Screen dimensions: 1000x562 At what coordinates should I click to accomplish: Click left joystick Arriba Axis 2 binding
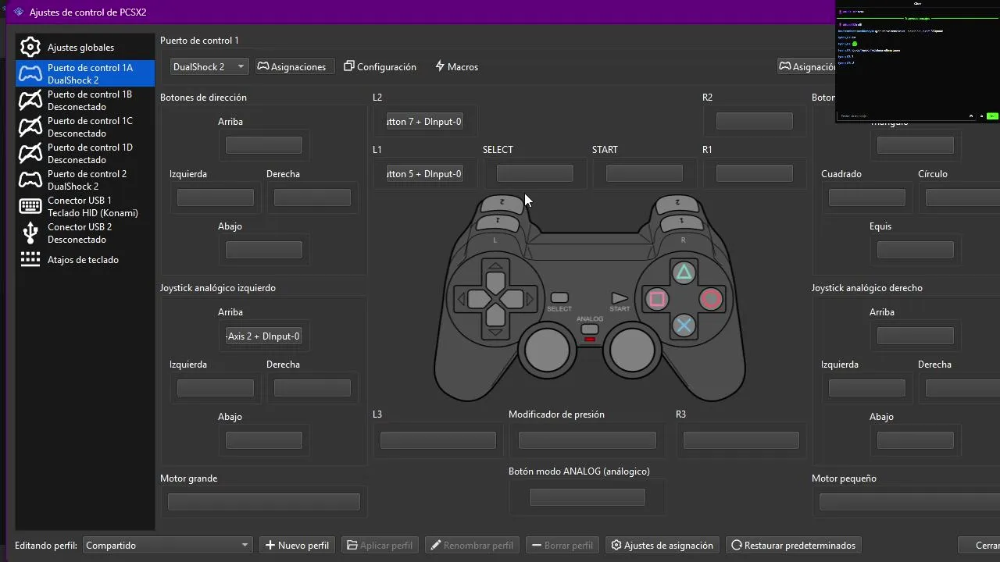point(263,336)
